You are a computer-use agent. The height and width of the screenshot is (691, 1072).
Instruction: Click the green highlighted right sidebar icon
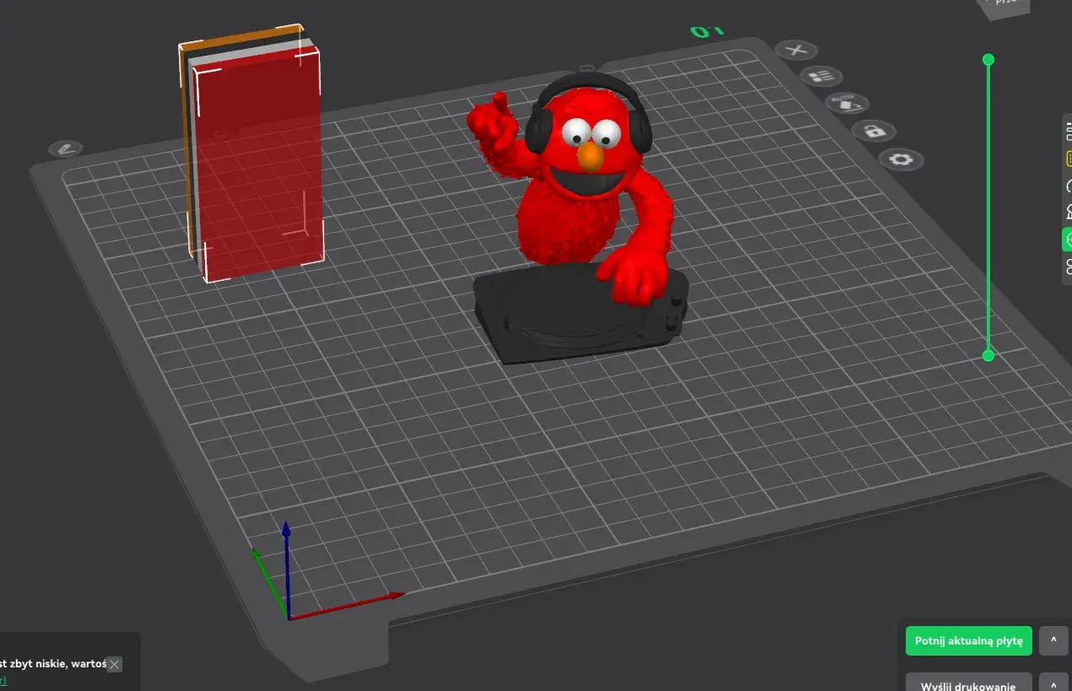1067,240
